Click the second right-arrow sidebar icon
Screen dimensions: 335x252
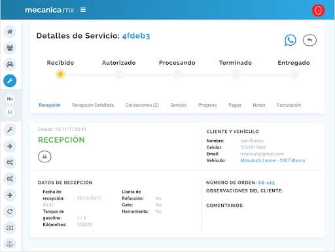point(10,195)
